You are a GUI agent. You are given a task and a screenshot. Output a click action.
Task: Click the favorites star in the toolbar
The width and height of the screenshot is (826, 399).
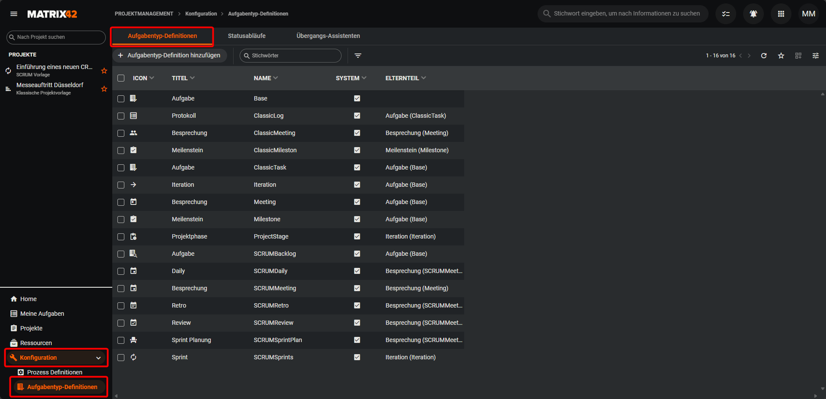click(781, 56)
